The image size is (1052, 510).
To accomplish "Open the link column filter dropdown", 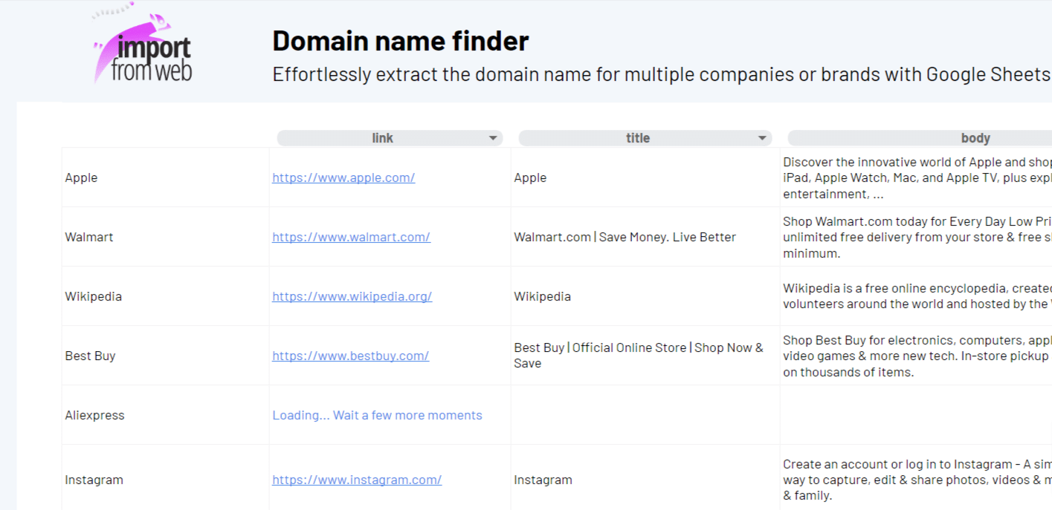I will pos(492,138).
